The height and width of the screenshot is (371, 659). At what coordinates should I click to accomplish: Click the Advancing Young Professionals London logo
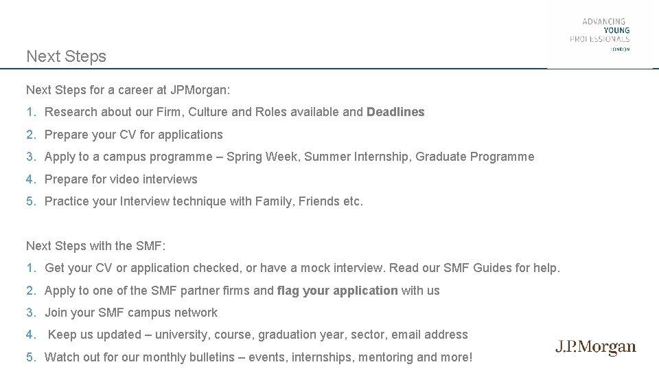(x=600, y=34)
